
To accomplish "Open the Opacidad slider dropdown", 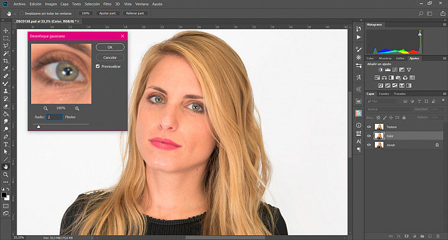I will click(x=443, y=109).
